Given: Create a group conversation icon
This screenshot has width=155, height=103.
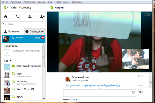Looking at the screenshot, I should pyautogui.click(x=30, y=16).
